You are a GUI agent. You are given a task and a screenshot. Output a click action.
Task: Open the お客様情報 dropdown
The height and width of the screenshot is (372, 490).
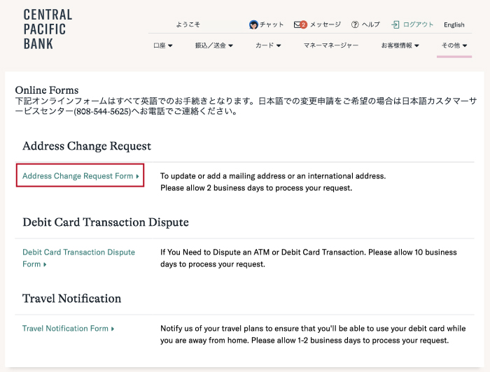point(400,45)
